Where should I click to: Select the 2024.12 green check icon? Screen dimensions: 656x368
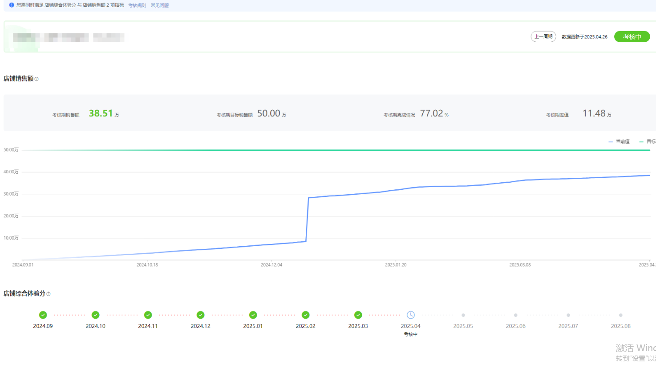point(201,315)
